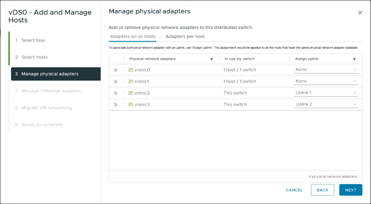This screenshot has width=371, height=204.
Task: Select the vmnic0 adapter name
Action: point(142,70)
